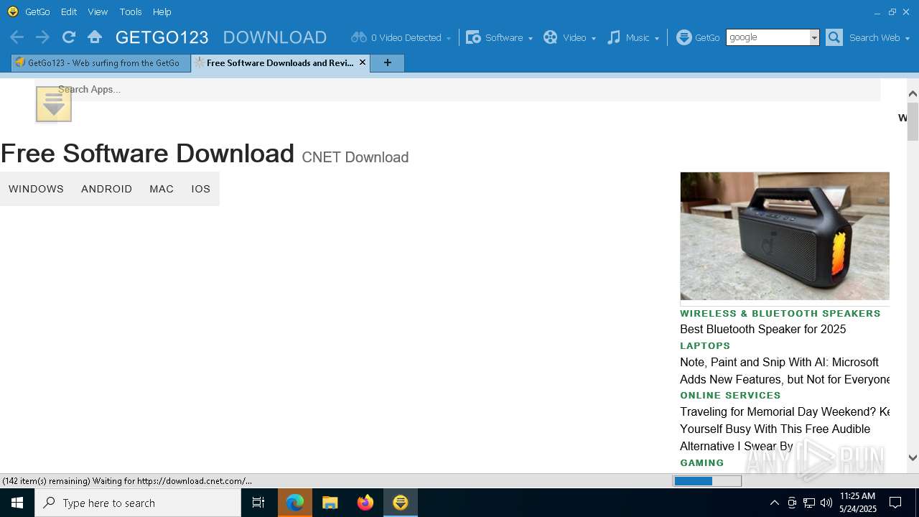This screenshot has height=517, width=919.
Task: Open File Explorer from the taskbar
Action: click(x=330, y=503)
